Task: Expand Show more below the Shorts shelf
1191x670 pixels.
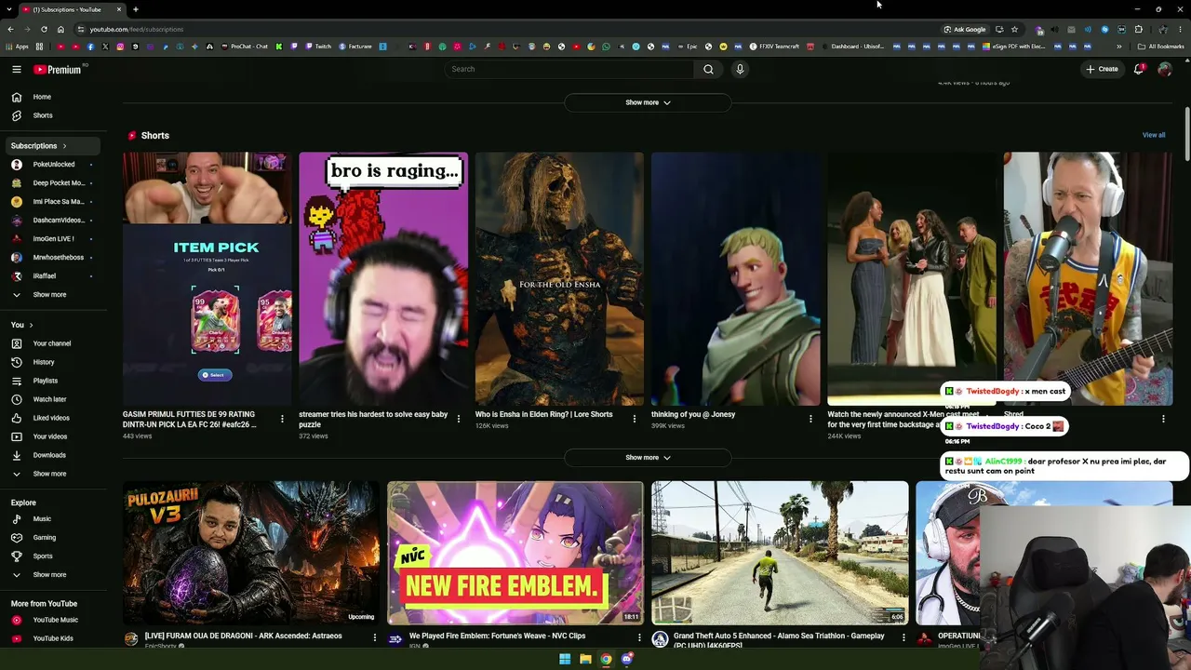Action: point(648,458)
